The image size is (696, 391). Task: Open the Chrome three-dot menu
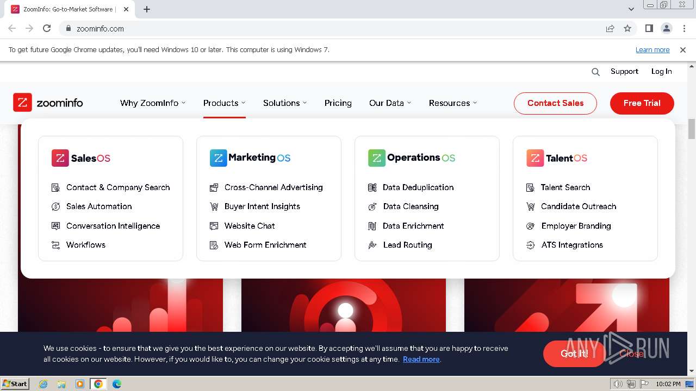coord(683,29)
